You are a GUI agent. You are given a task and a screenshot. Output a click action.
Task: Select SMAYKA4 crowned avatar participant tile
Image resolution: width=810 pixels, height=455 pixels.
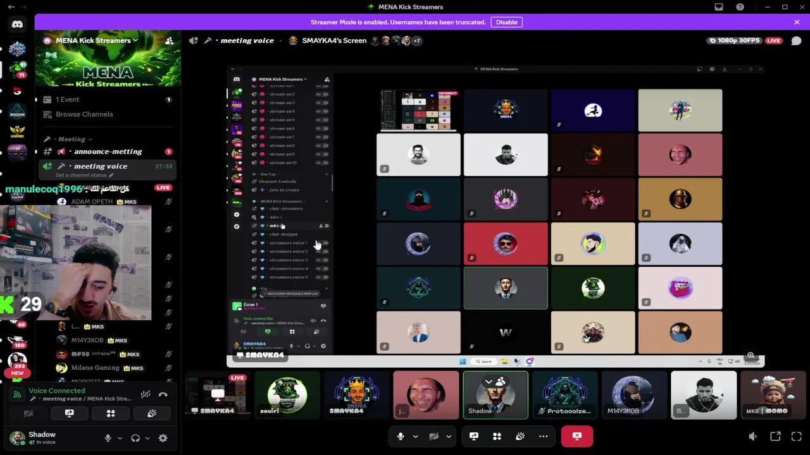(x=356, y=396)
